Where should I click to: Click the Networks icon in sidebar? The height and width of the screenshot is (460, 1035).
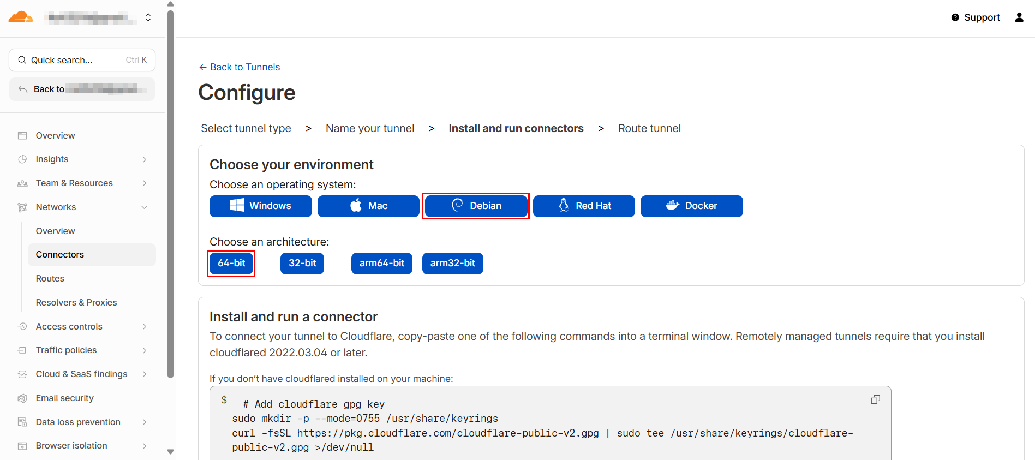[22, 207]
